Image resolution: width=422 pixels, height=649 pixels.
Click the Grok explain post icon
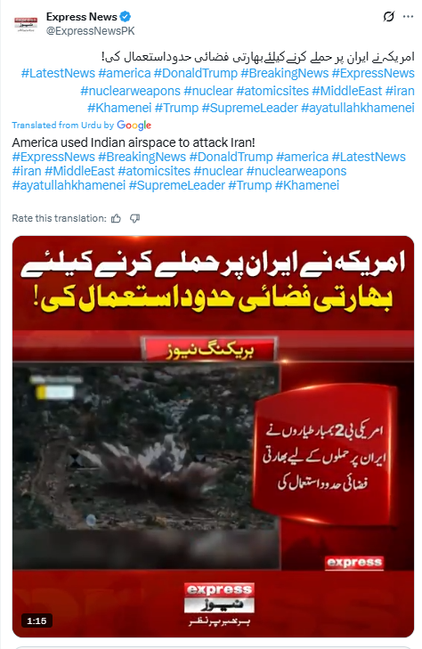click(x=388, y=17)
